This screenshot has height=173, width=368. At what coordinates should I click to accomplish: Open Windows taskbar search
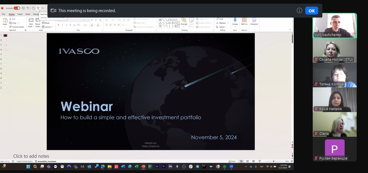(x=35, y=166)
